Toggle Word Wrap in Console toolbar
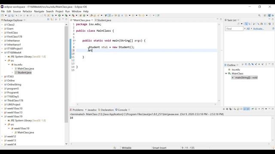This screenshot has width=275, height=154. click(241, 109)
